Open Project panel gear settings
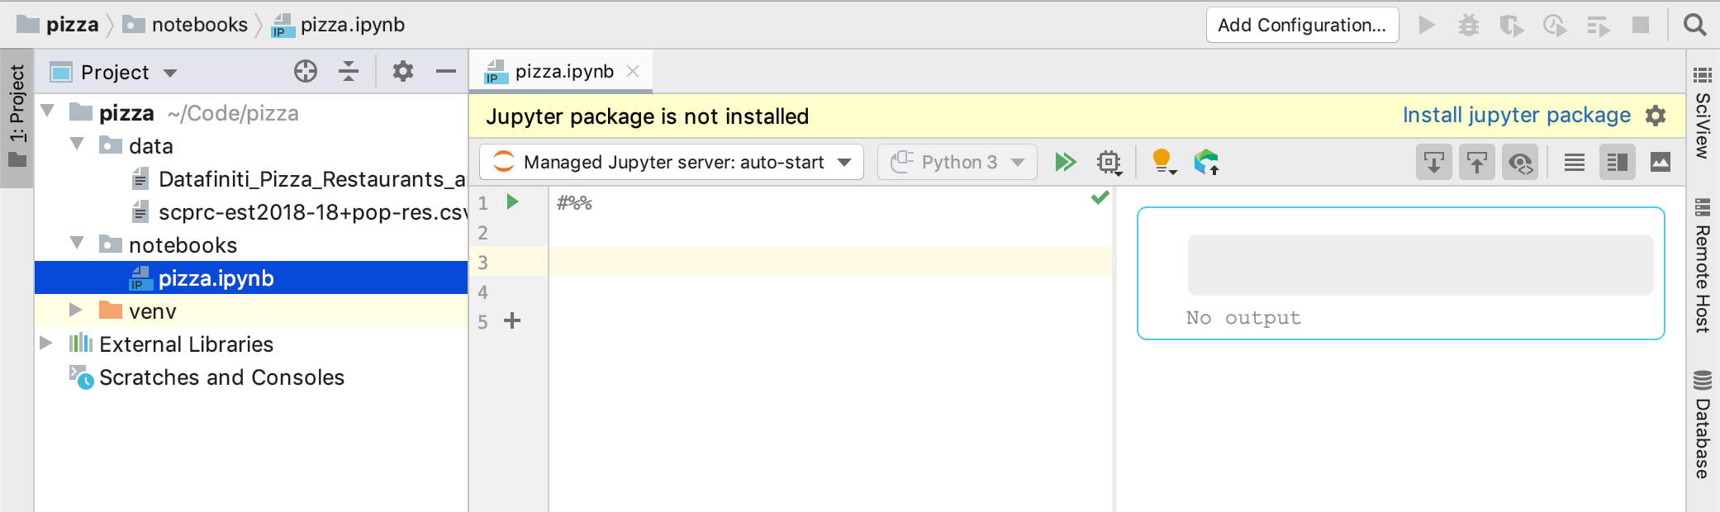 click(x=402, y=72)
